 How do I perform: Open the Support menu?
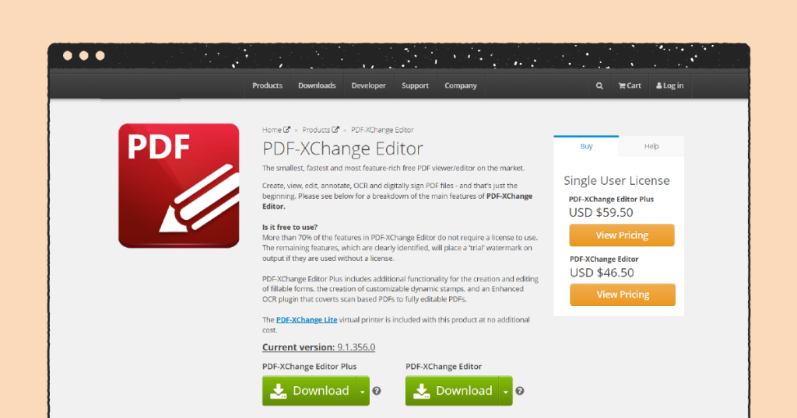(416, 85)
